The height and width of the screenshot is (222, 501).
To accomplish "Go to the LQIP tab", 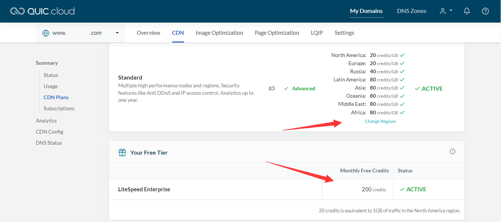I will [317, 33].
